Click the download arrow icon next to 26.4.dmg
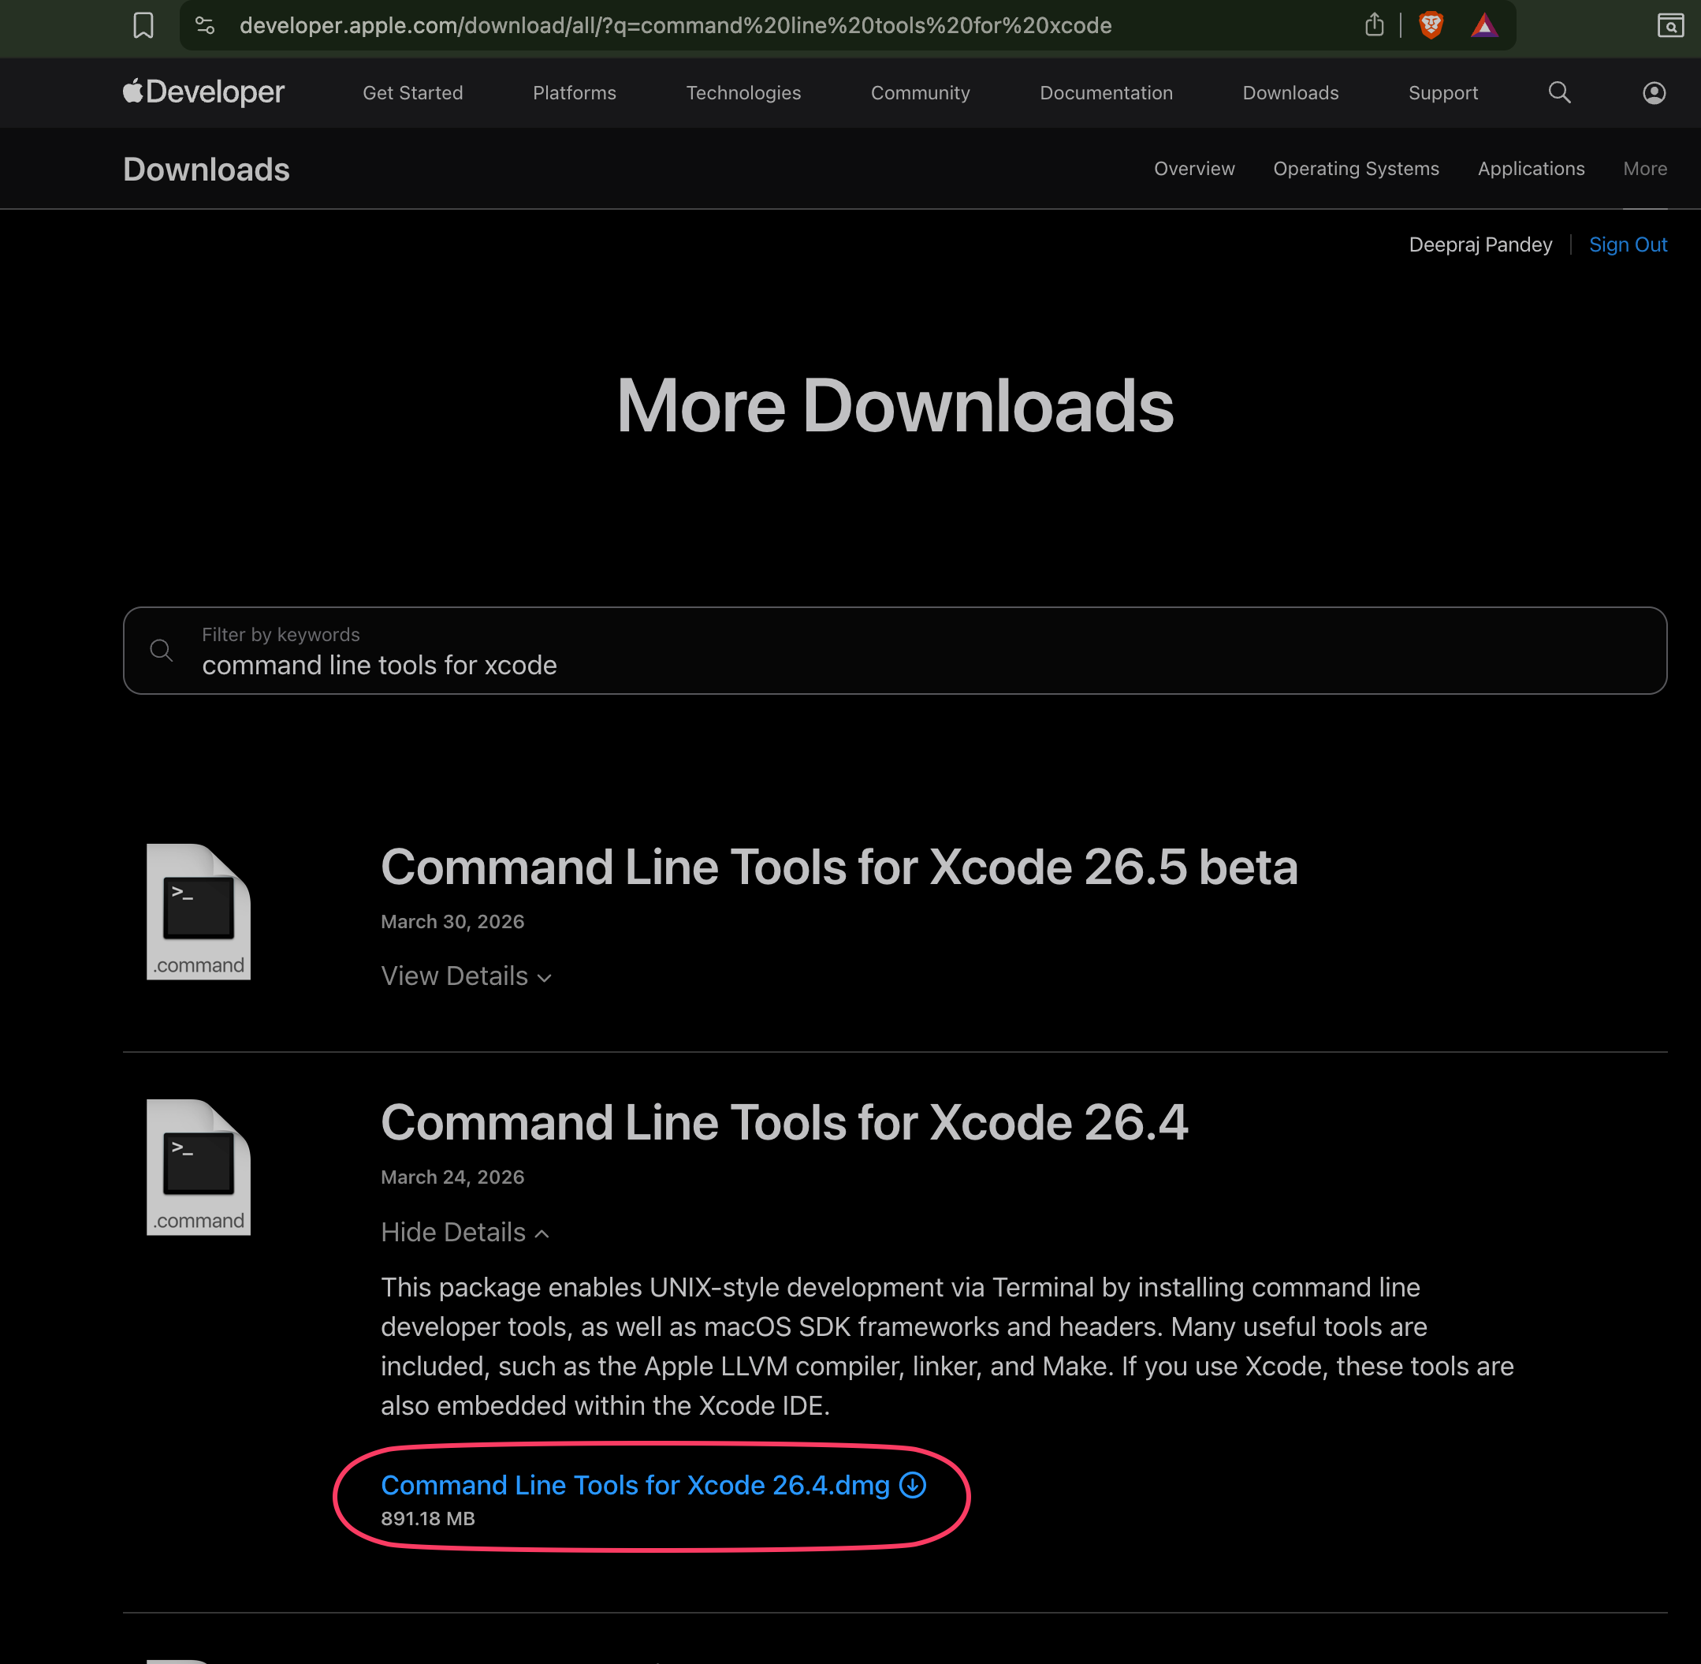 (x=913, y=1485)
